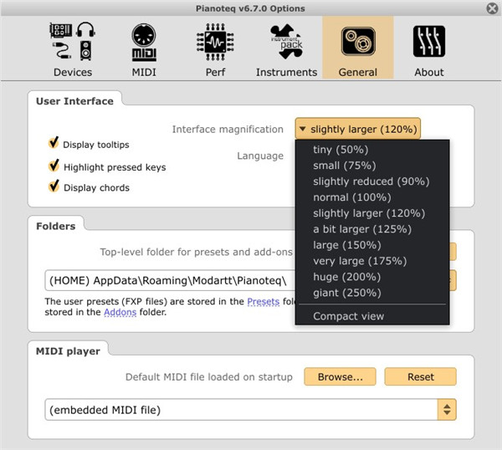Select the General settings gear icon
The image size is (502, 450).
[357, 41]
